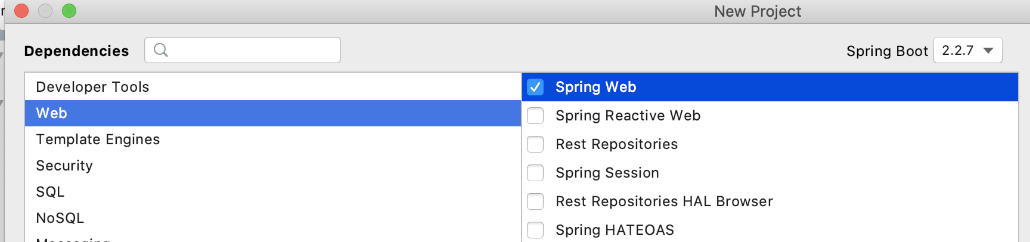Enable the Spring Reactive Web checkbox
1030x242 pixels.
pyautogui.click(x=535, y=116)
